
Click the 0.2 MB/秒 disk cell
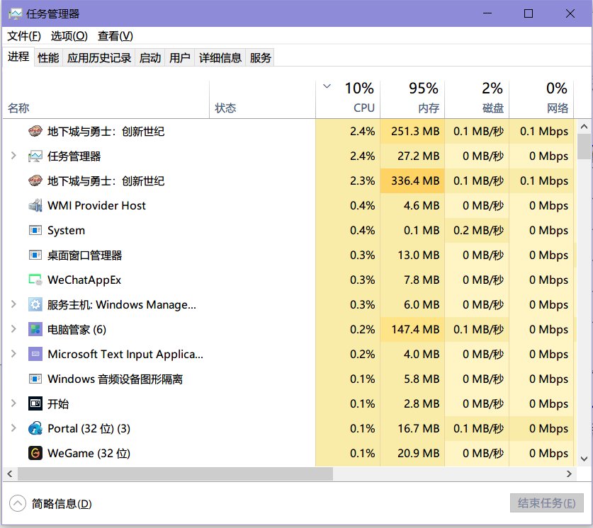[477, 231]
